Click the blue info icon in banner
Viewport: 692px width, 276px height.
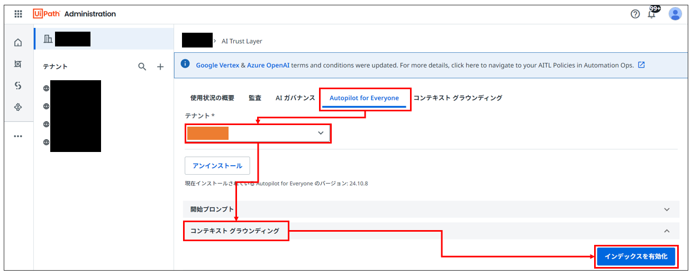(185, 64)
